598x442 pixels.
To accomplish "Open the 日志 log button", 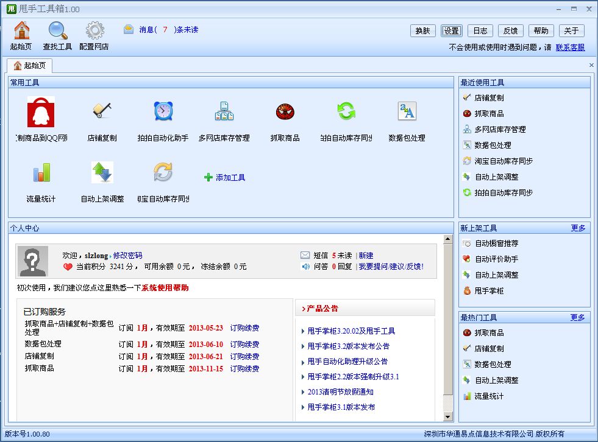I will coord(480,31).
